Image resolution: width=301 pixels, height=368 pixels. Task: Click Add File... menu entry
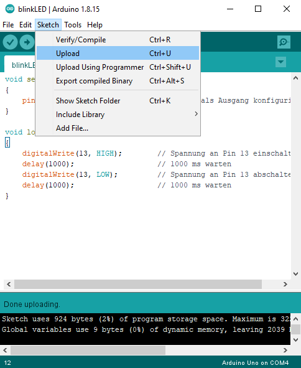point(118,128)
